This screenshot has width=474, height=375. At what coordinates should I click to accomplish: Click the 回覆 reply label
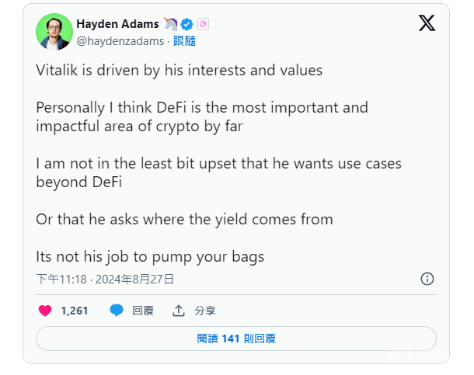[143, 311]
